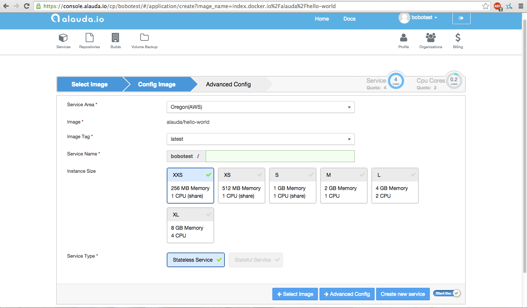Click the logout icon button in header
Image resolution: width=527 pixels, height=308 pixels.
pos(461,18)
